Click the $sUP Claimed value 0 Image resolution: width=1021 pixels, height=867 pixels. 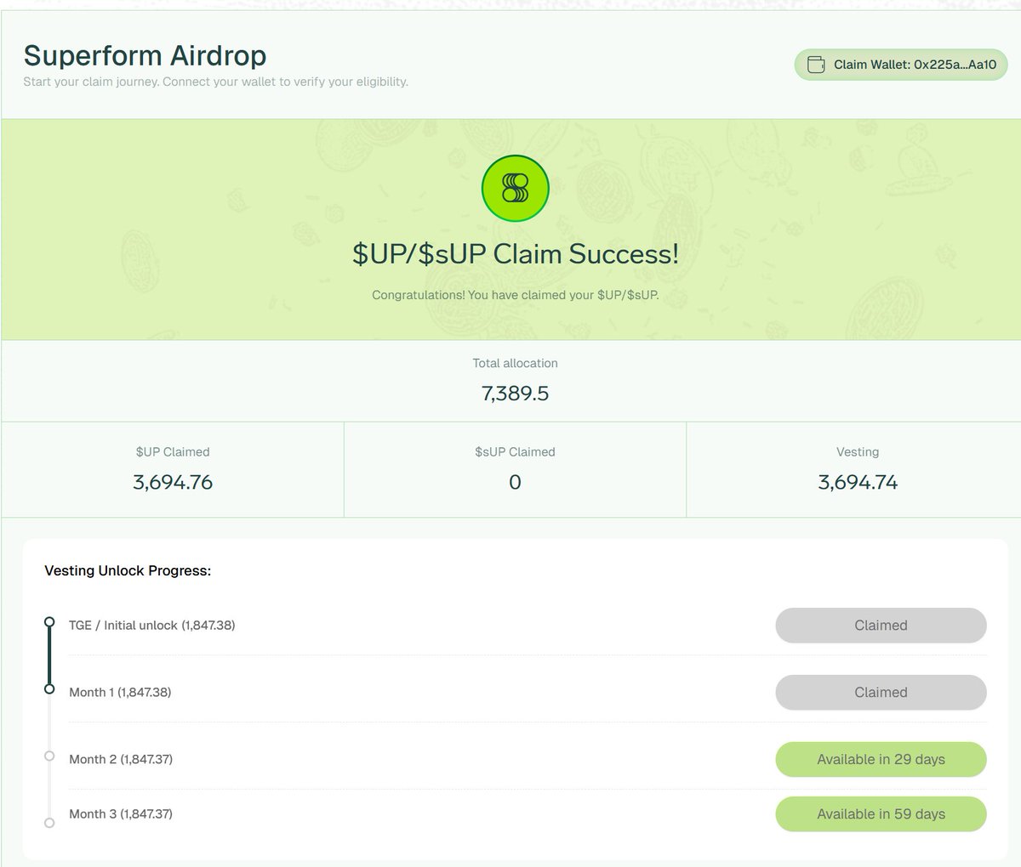pyautogui.click(x=515, y=483)
